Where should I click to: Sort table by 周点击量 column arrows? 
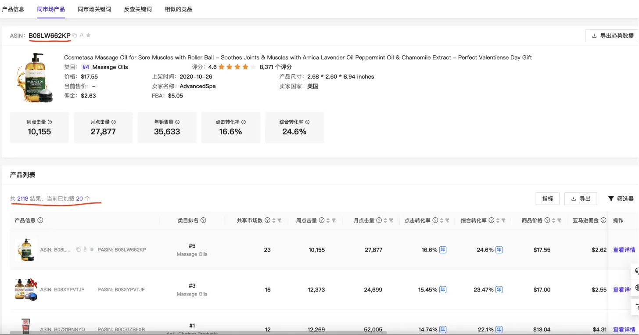click(x=328, y=220)
